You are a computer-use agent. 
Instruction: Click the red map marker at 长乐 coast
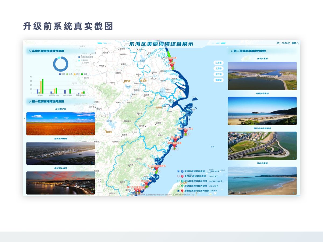coord(157,169)
